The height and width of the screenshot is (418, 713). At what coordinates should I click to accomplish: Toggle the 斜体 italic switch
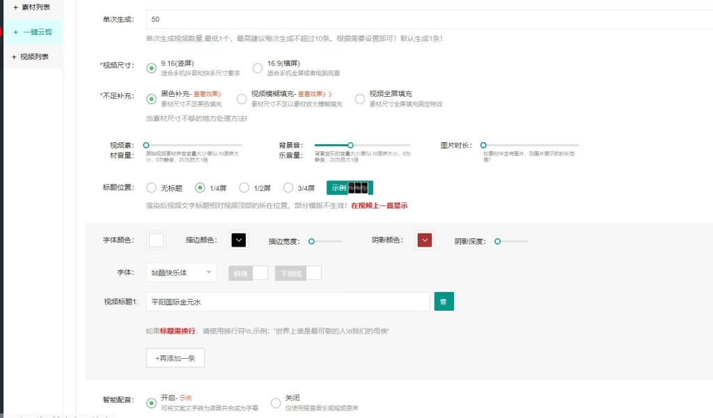coord(249,273)
